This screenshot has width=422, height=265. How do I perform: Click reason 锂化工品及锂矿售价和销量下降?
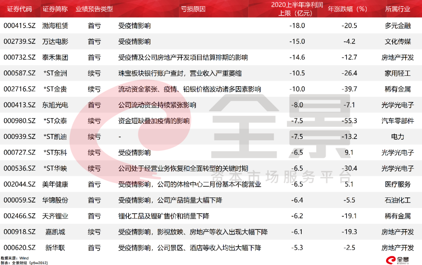pos(164,216)
